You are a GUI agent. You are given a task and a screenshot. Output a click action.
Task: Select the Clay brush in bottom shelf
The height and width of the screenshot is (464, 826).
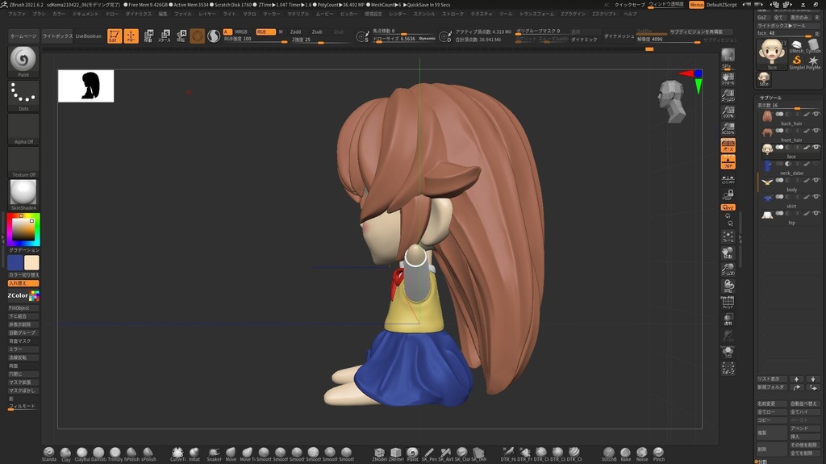(65, 454)
